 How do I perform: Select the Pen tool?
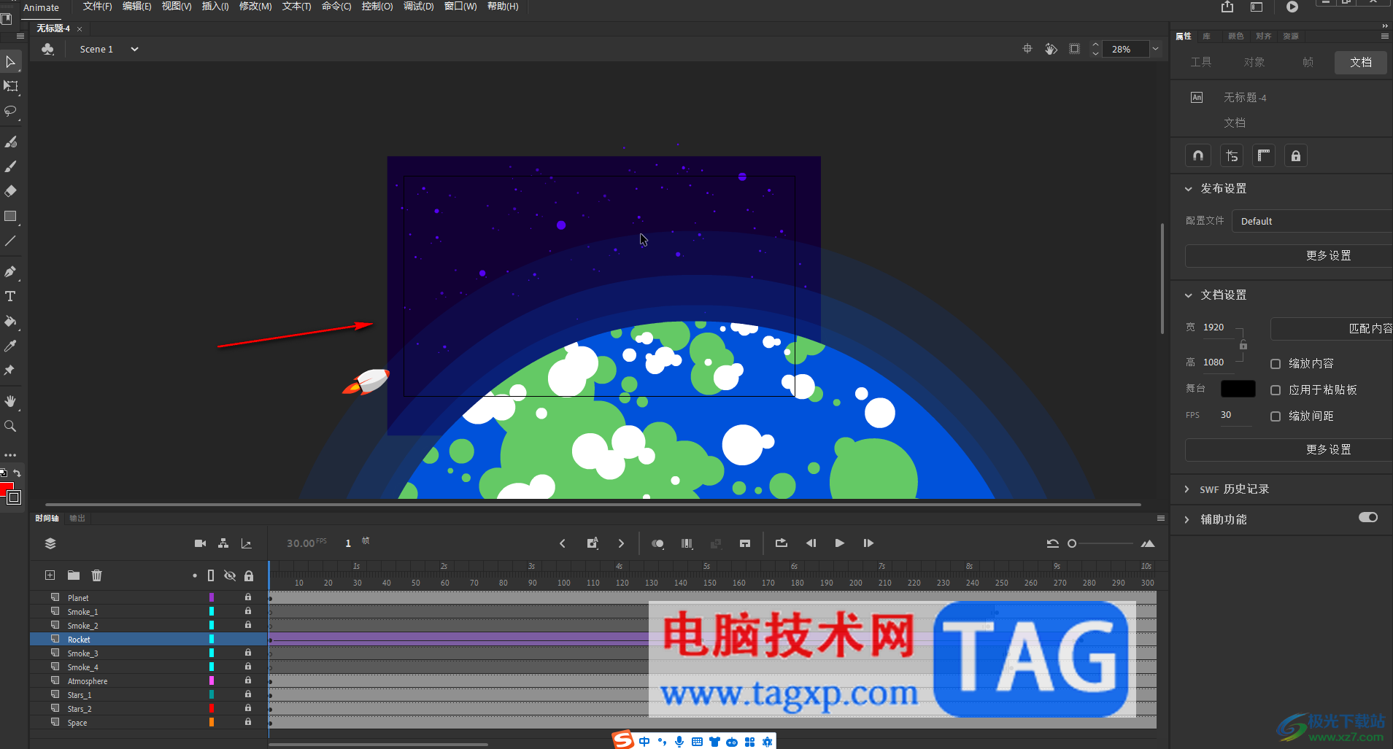click(10, 271)
